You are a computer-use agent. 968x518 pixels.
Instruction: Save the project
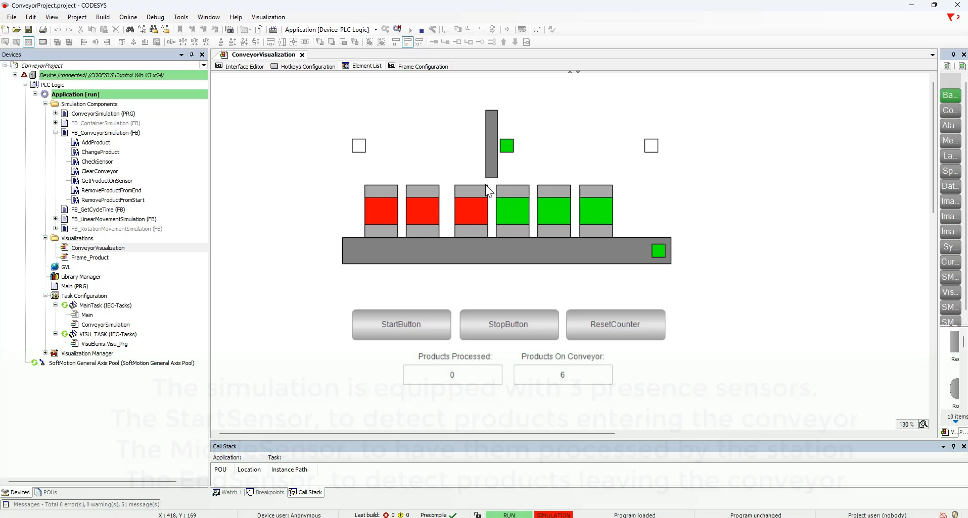pyautogui.click(x=29, y=29)
